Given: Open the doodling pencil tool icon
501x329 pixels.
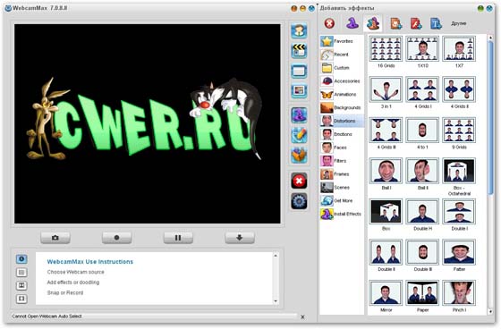Looking at the screenshot, I should click(x=299, y=135).
